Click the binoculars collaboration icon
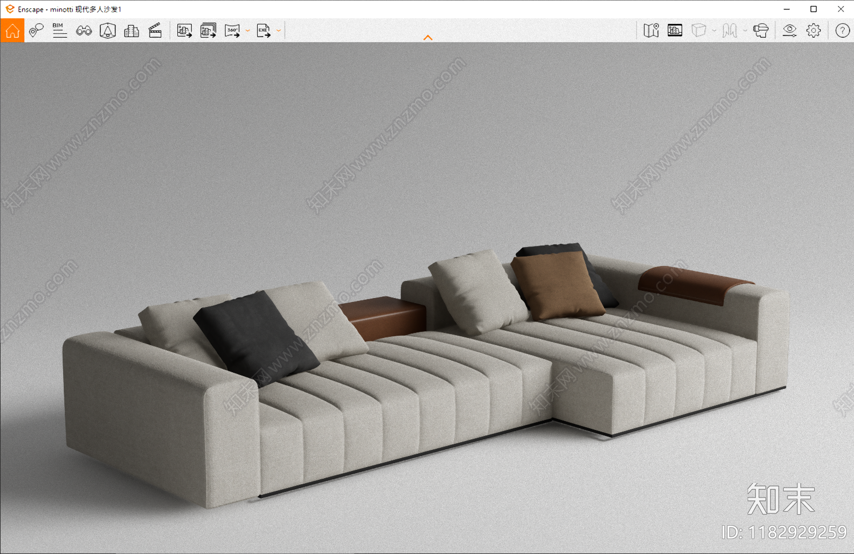 pyautogui.click(x=84, y=31)
